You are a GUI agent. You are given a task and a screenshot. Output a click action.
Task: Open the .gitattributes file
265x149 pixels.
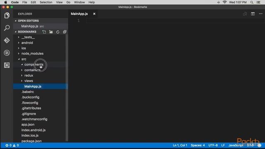point(31,108)
